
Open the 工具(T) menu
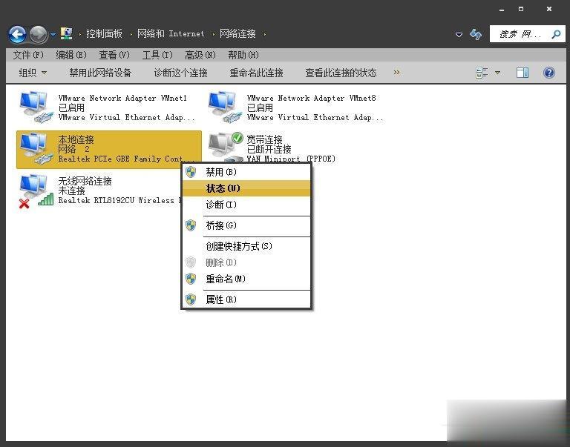point(157,55)
